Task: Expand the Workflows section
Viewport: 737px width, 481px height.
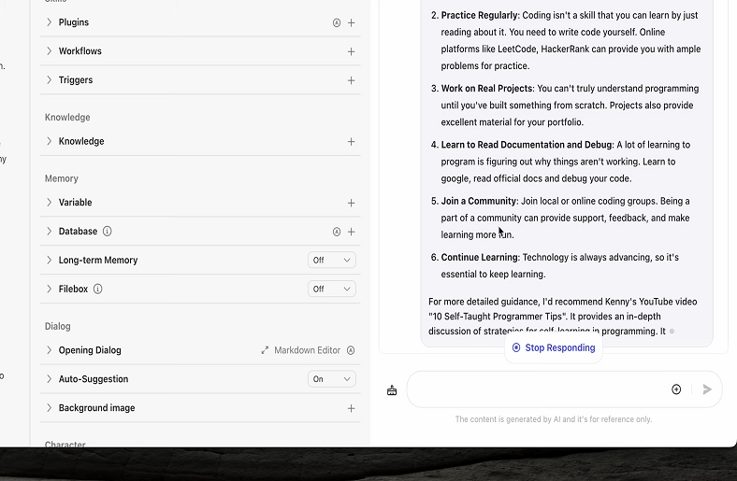Action: tap(49, 51)
